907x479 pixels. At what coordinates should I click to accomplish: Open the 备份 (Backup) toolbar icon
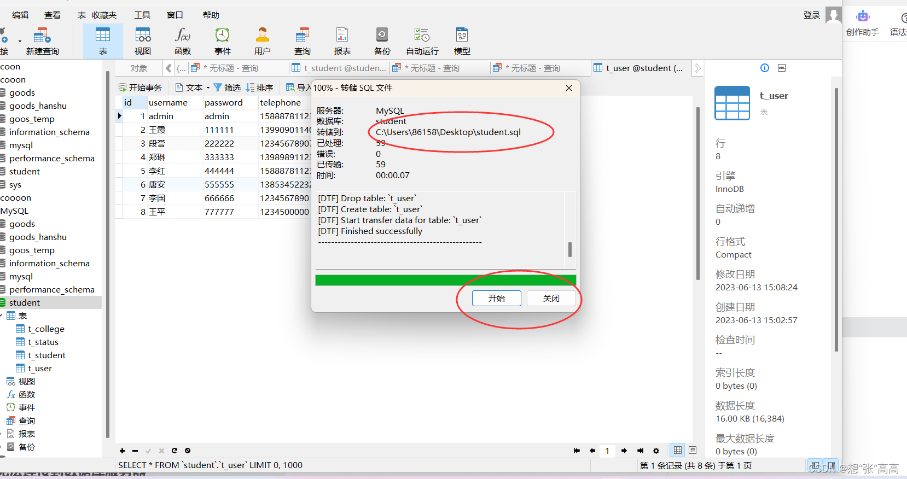coord(382,41)
